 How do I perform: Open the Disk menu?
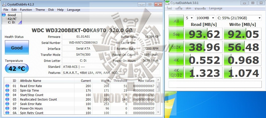point(51,10)
